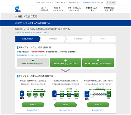The image size is (131, 115).
Task: Click the スキップ払い diagram labeled 11月にスキップ
Action: (x=98, y=94)
